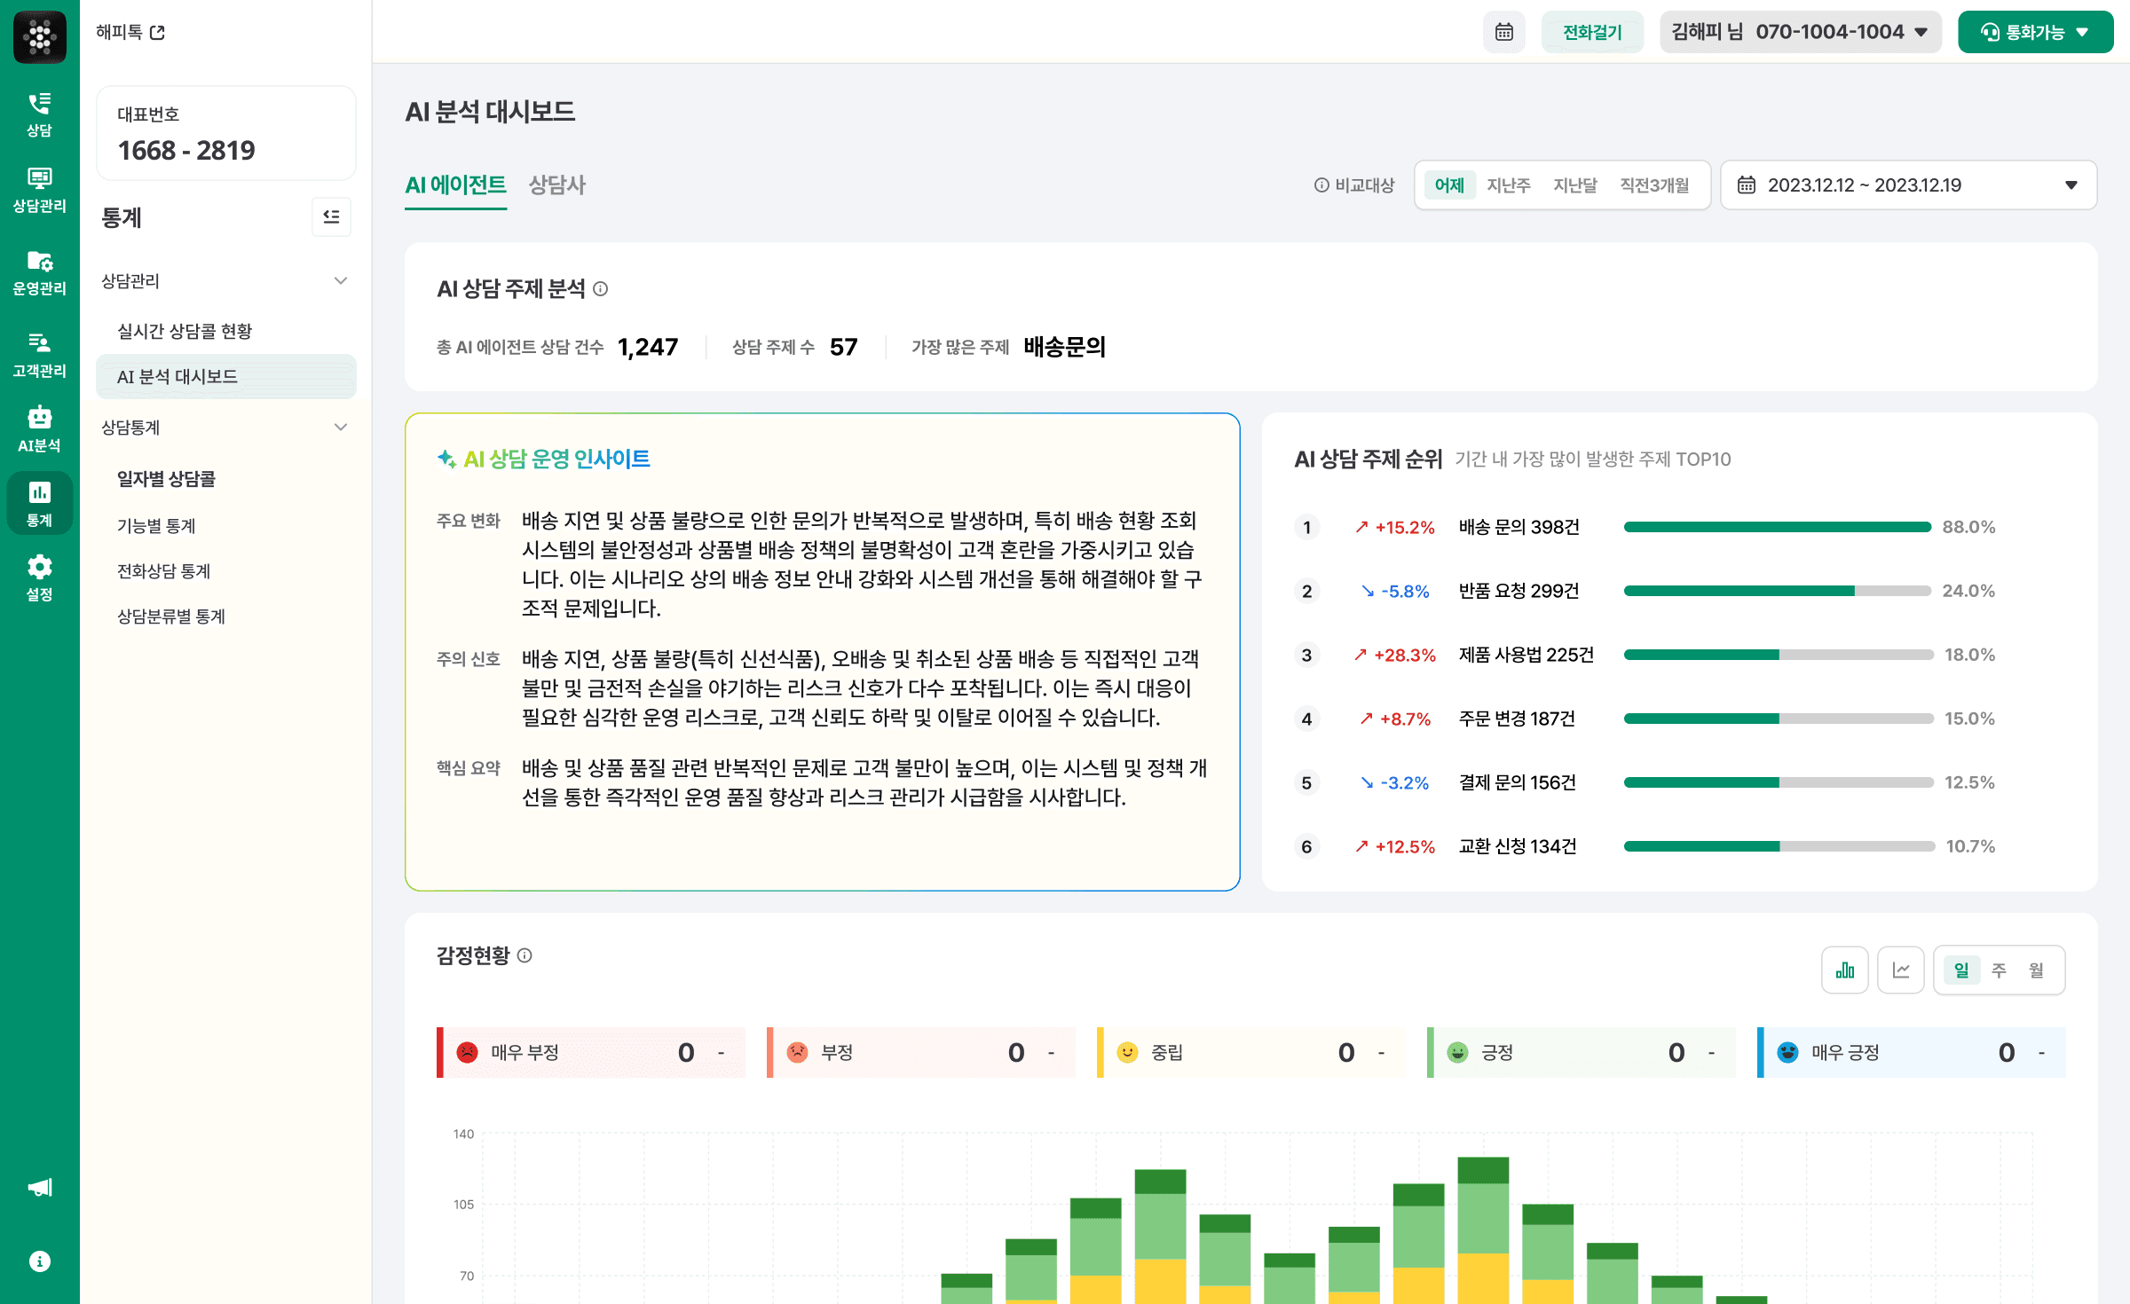Switch 감정현황 to line chart view

1900,970
